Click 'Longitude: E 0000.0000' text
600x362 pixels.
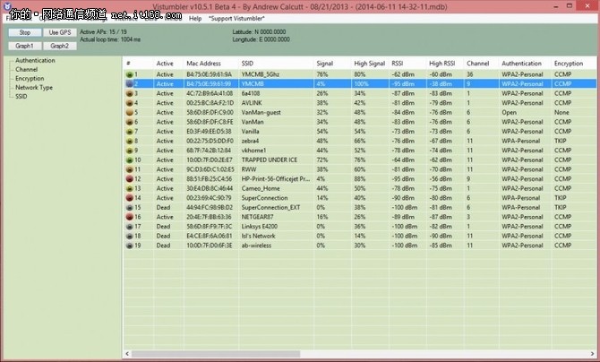(x=261, y=39)
